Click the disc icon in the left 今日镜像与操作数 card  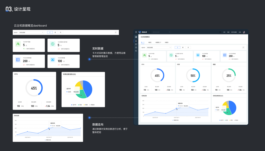click(53, 44)
